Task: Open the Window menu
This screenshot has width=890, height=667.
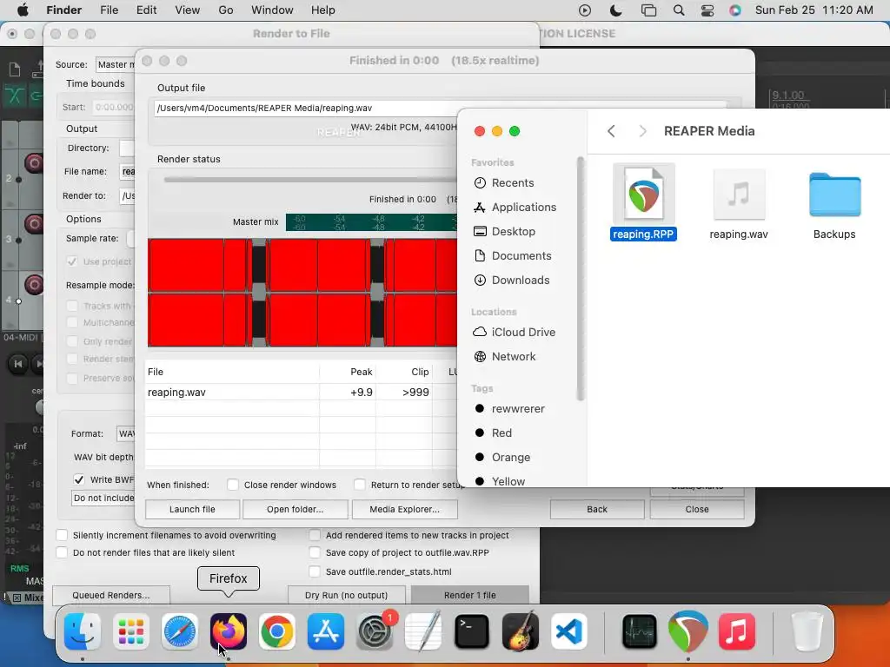Action: pyautogui.click(x=272, y=10)
